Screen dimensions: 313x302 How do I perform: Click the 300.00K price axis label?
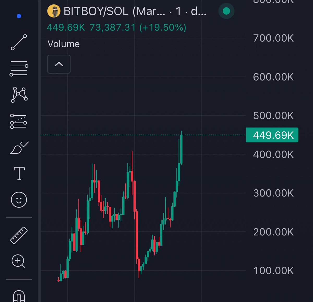pyautogui.click(x=273, y=193)
